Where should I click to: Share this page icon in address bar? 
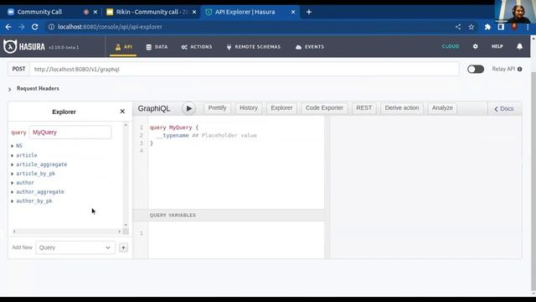[x=458, y=27]
